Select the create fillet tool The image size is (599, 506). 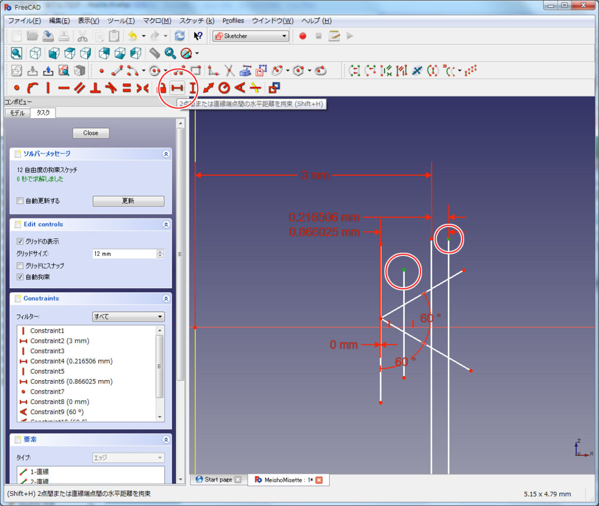213,70
